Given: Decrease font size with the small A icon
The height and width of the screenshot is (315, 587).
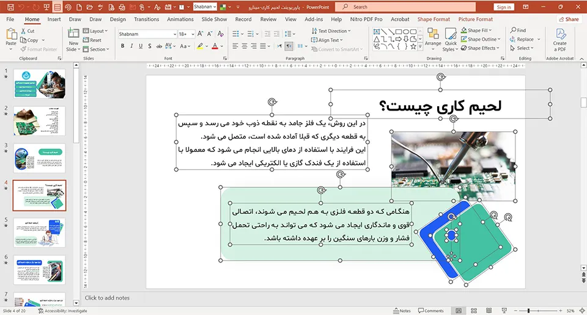Looking at the screenshot, I should click(210, 34).
